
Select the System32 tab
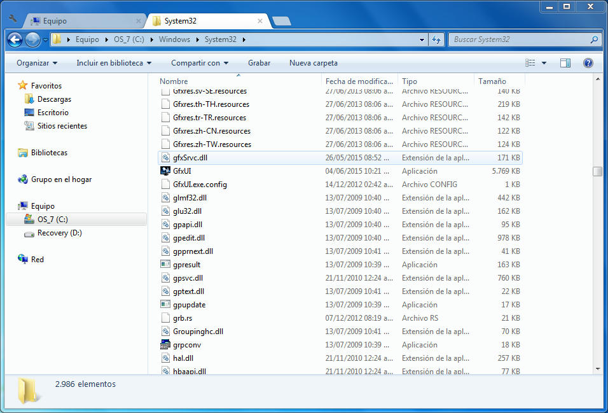click(208, 21)
